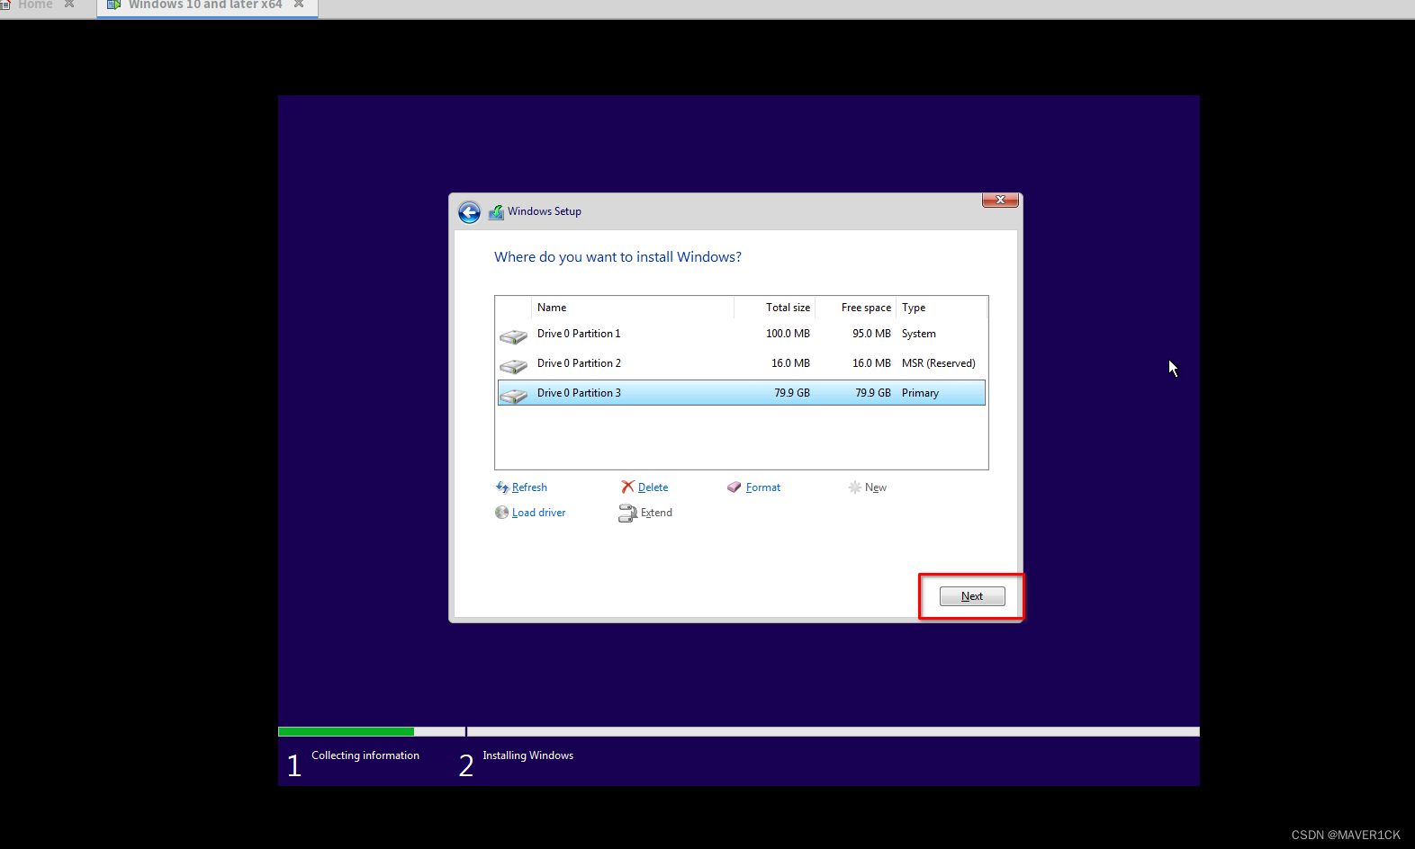This screenshot has height=849, width=1415.
Task: Click the Installing Windows step label
Action: click(x=527, y=755)
